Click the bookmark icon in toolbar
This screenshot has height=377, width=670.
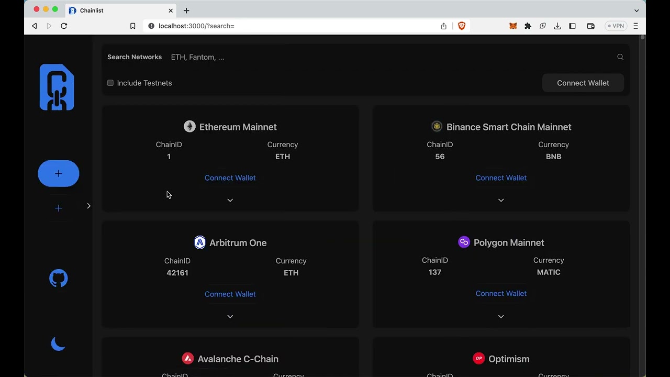133,26
